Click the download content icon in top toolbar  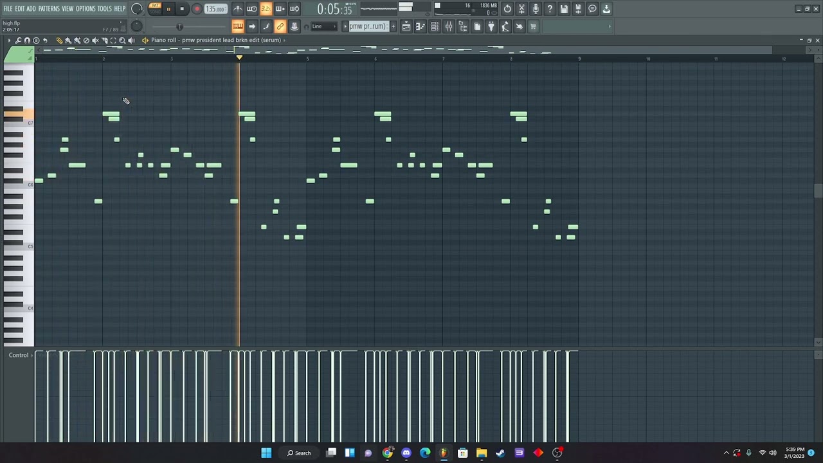tap(606, 9)
